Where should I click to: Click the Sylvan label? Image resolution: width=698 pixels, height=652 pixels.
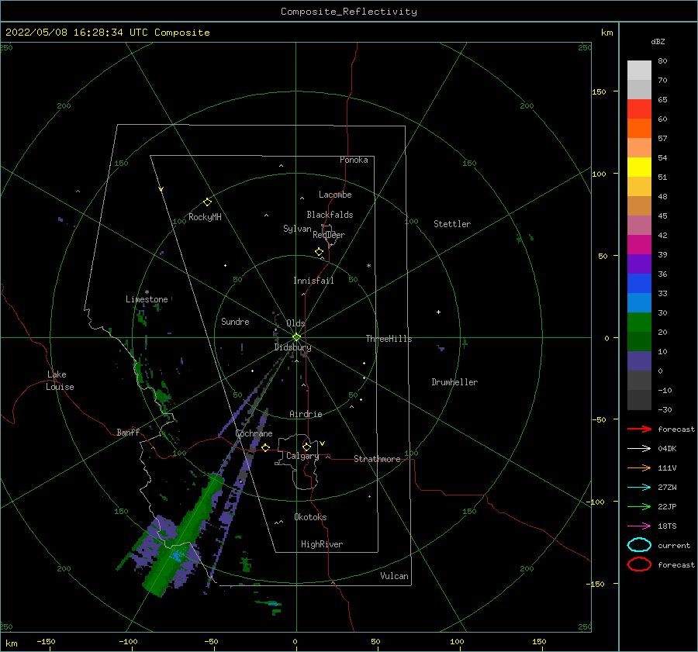[297, 229]
